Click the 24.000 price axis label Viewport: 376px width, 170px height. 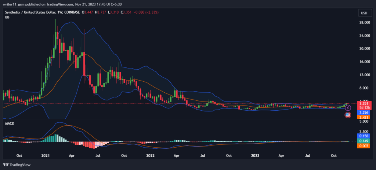(x=364, y=36)
